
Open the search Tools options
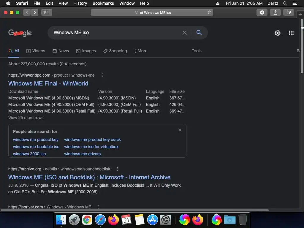pos(197,51)
